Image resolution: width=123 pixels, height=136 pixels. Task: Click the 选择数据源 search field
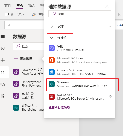point(80,14)
